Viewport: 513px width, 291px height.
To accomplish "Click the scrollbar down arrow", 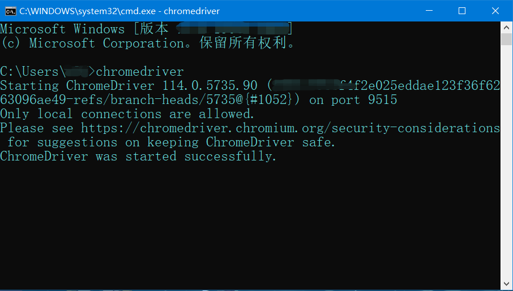I will coord(507,285).
